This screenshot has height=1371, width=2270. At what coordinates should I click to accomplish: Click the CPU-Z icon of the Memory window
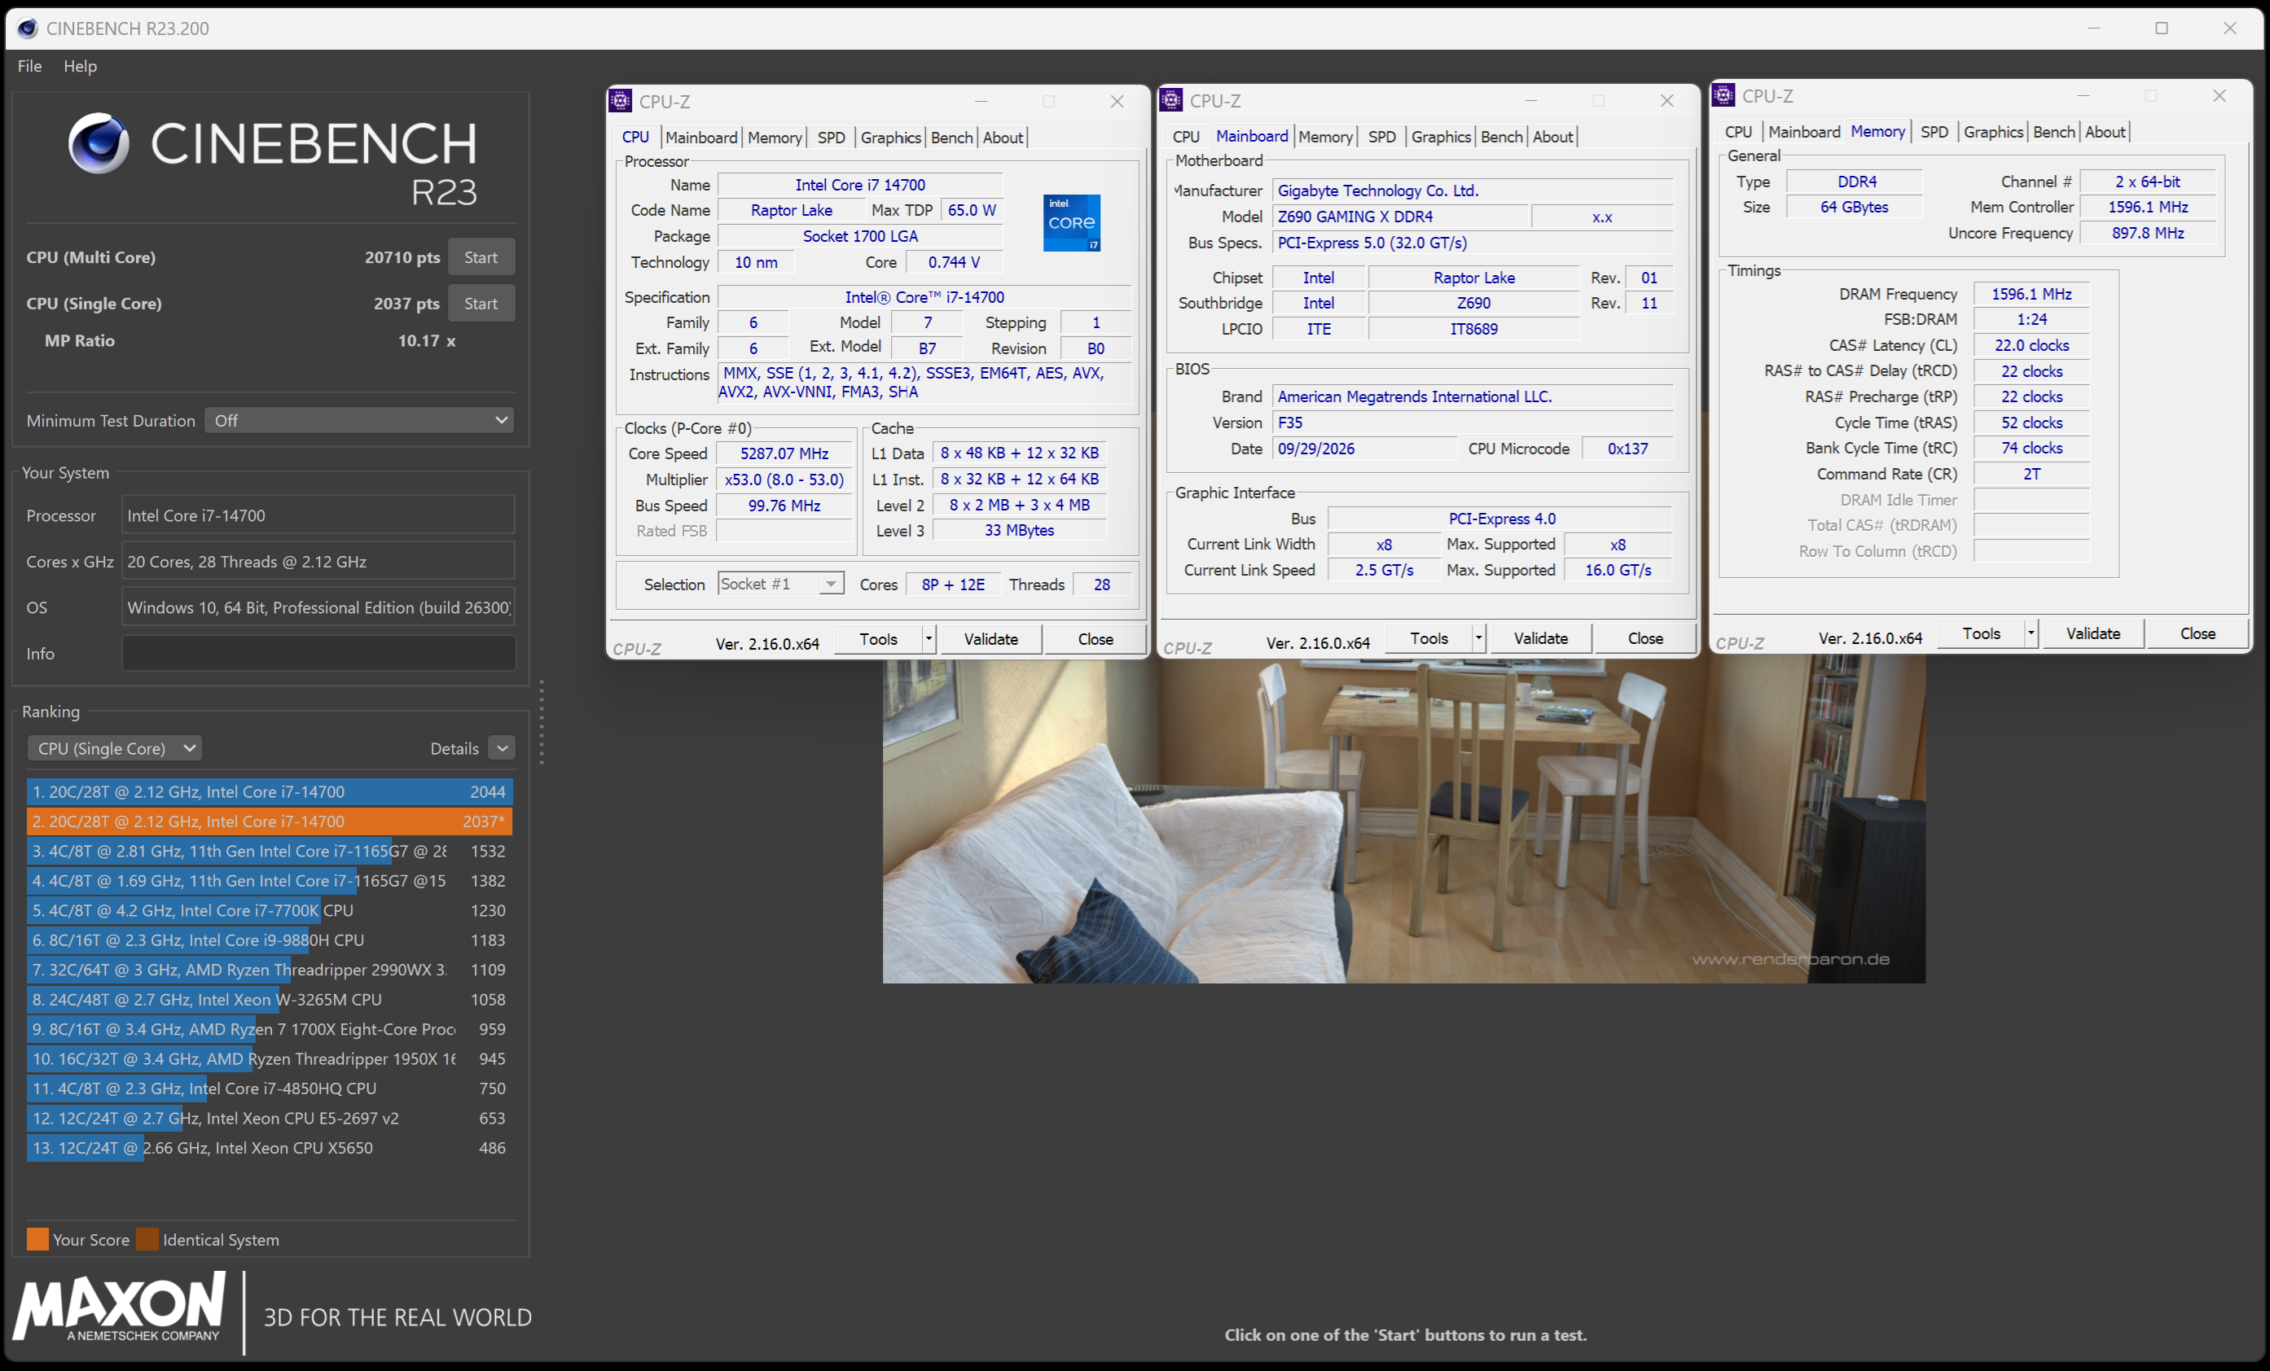[x=1723, y=94]
